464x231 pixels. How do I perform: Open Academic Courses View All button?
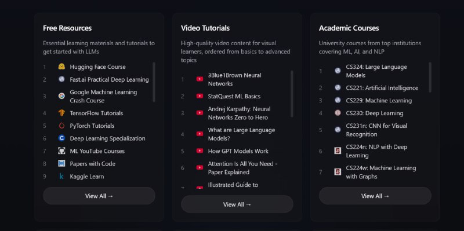point(375,196)
